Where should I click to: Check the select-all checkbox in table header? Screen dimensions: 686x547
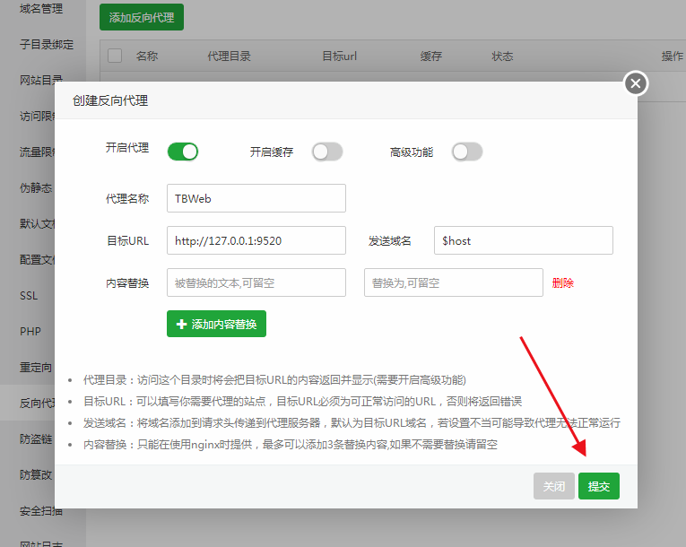pyautogui.click(x=115, y=56)
